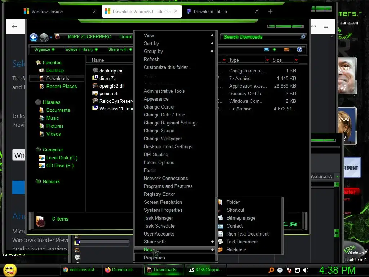Click the Explorer forward arrow button
This screenshot has width=369, height=277.
click(x=44, y=37)
